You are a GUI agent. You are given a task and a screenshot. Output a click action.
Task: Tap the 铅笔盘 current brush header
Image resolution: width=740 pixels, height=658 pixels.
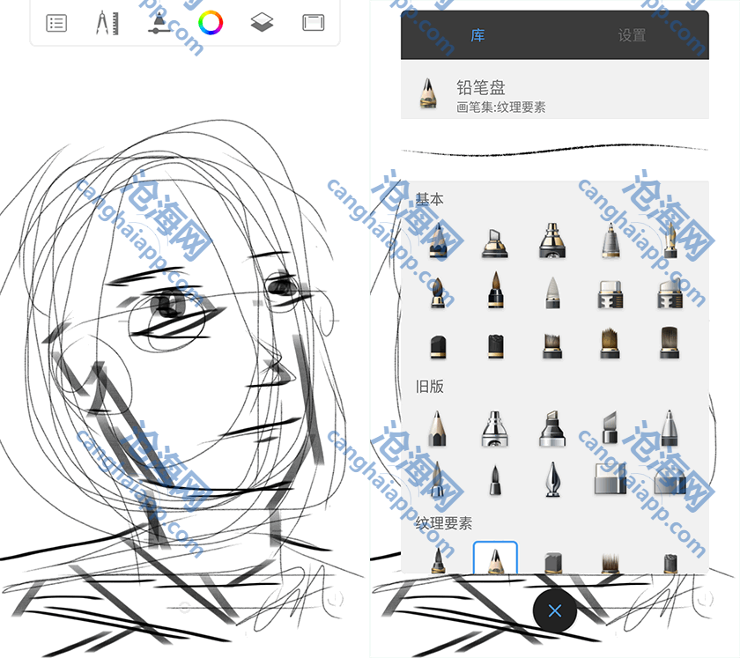pos(554,96)
